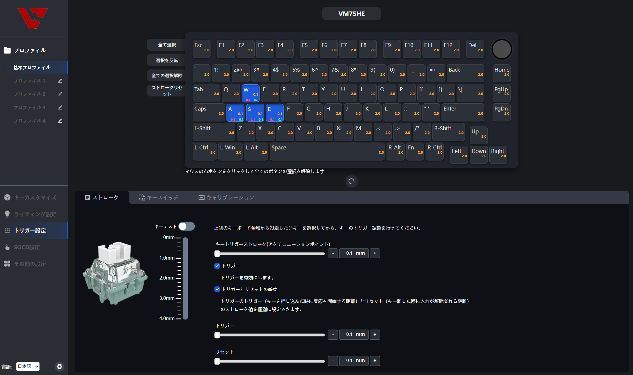Open SOCD設定 in the sidebar
This screenshot has width=633, height=375.
click(x=27, y=247)
